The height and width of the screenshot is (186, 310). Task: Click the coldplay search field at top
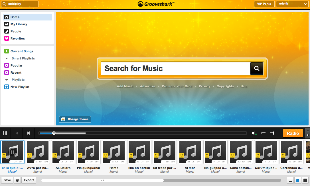pyautogui.click(x=20, y=4)
